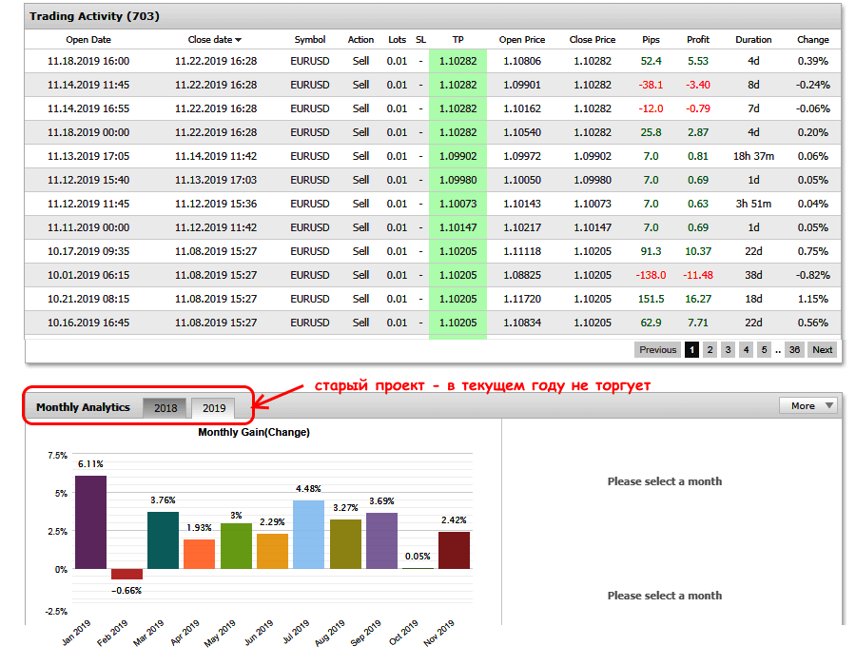Click the Duration column header

click(753, 40)
